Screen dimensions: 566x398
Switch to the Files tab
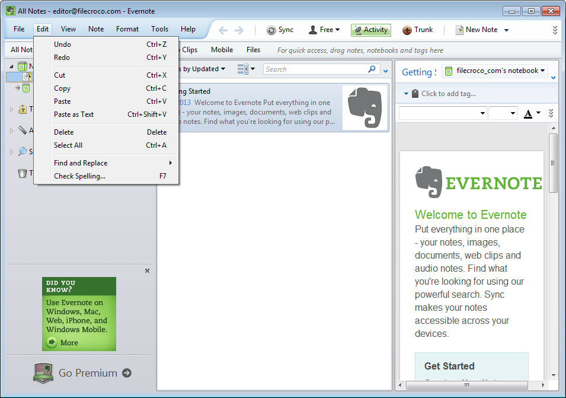[x=253, y=50]
